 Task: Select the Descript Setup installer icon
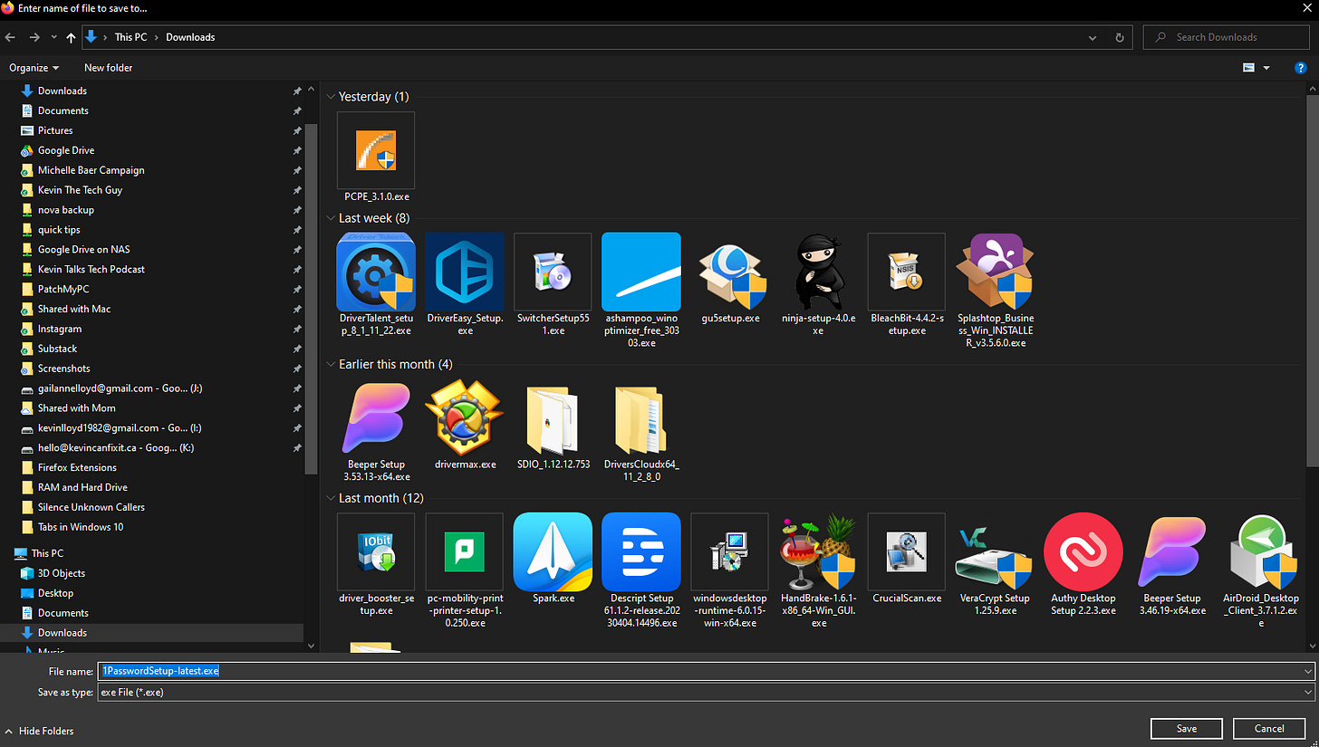[641, 552]
